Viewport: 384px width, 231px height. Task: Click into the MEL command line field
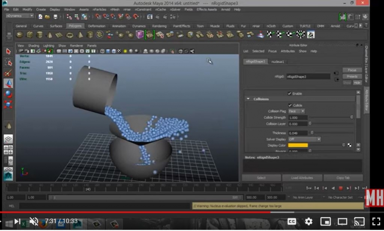point(104,206)
